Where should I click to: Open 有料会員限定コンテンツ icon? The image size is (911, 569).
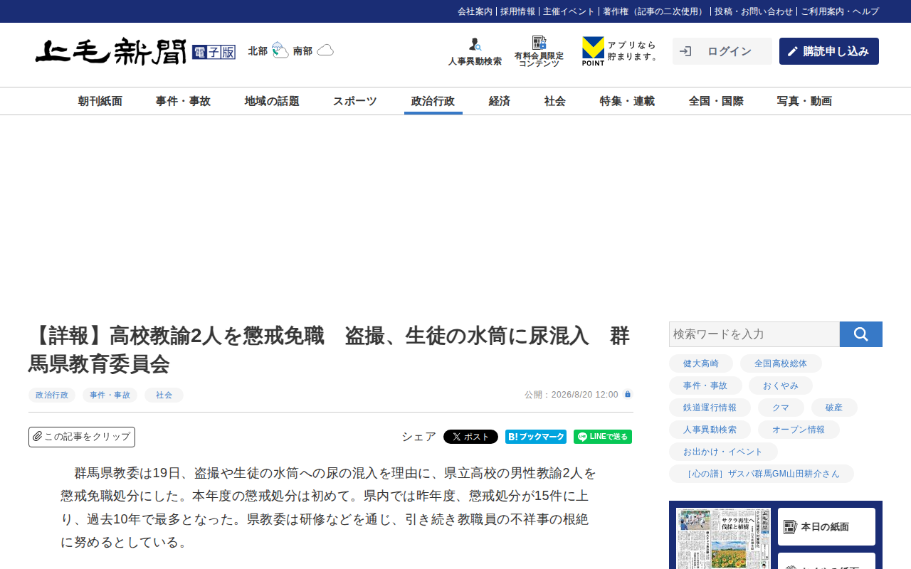click(539, 43)
